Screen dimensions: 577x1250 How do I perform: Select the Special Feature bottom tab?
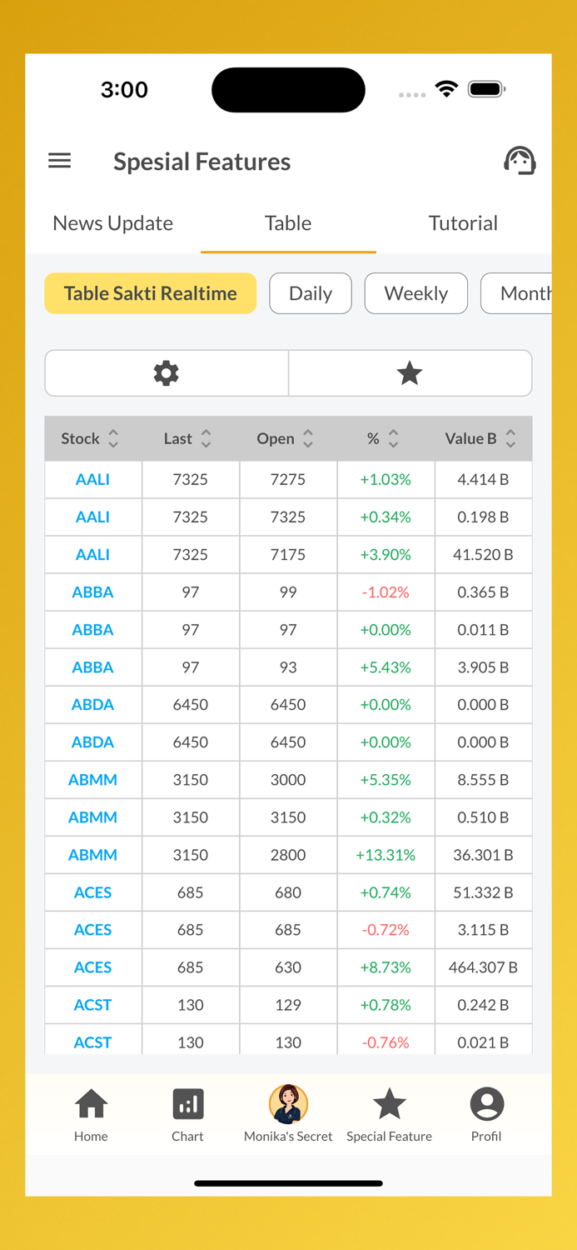[389, 1114]
